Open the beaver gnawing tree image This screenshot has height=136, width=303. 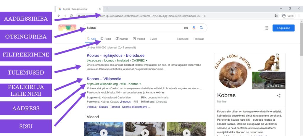(x=269, y=62)
